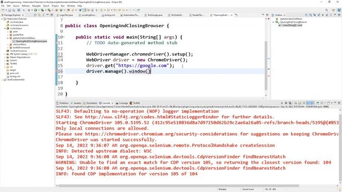Switch to TestGoogle.java editor tab
Viewport: 342px width, 192px height.
tap(154, 15)
